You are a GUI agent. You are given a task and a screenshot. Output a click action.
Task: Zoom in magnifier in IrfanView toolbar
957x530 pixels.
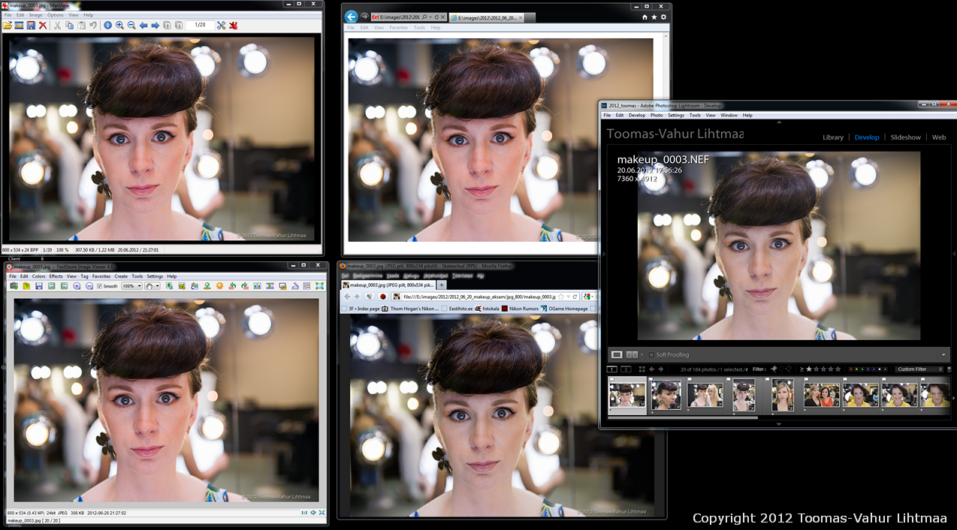[119, 26]
